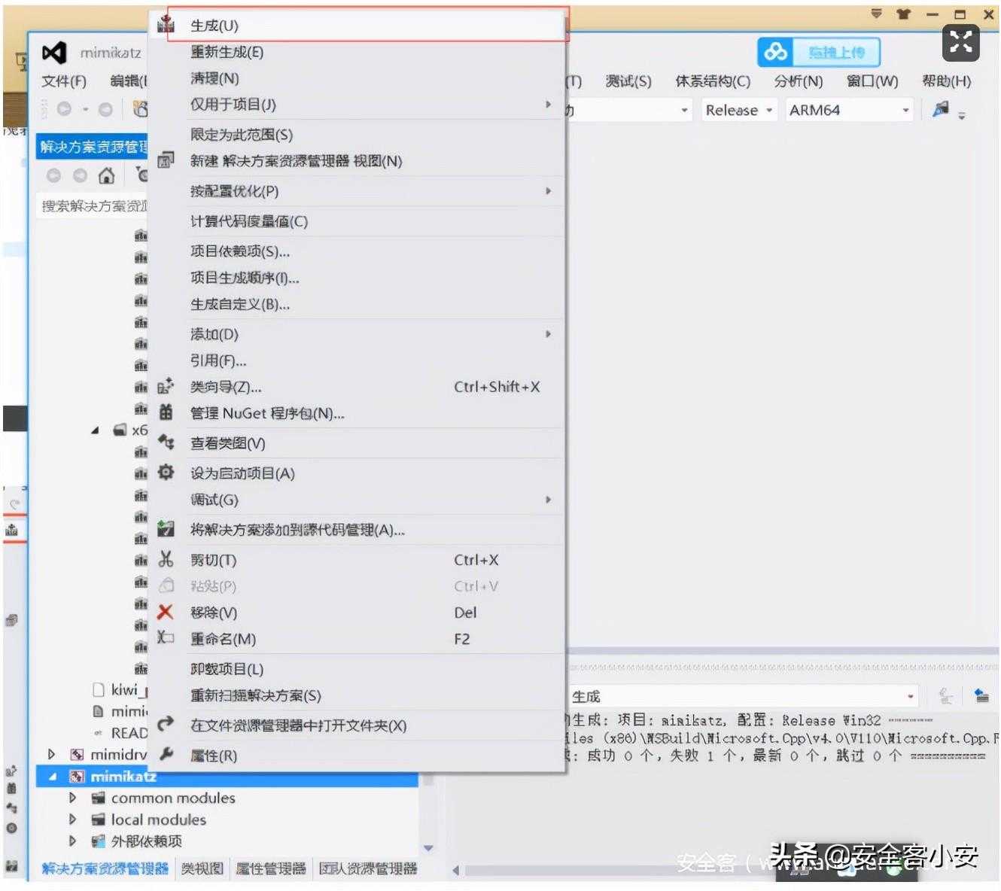Viewport: 1001px width, 891px height.
Task: Click fullscreen expand icon
Action: [x=961, y=41]
